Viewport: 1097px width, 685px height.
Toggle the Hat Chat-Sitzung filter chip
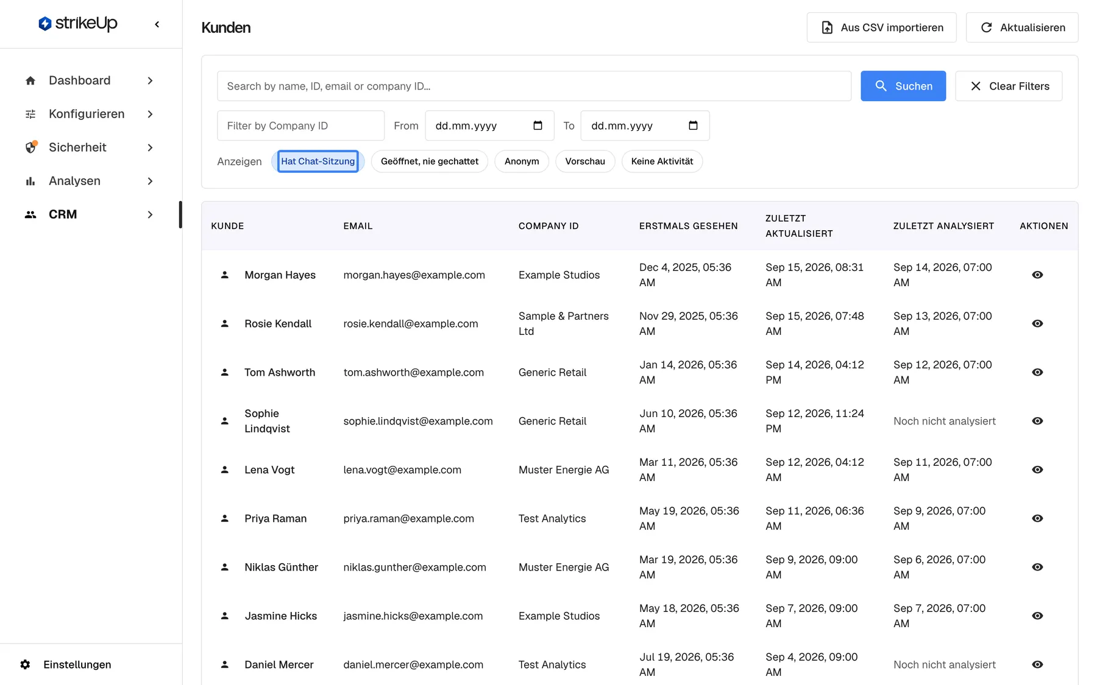[318, 161]
